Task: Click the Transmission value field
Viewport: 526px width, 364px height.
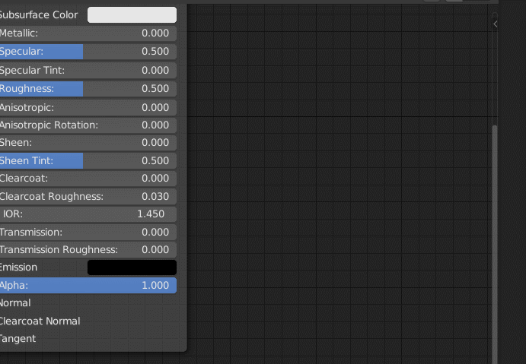Action: tap(88, 232)
